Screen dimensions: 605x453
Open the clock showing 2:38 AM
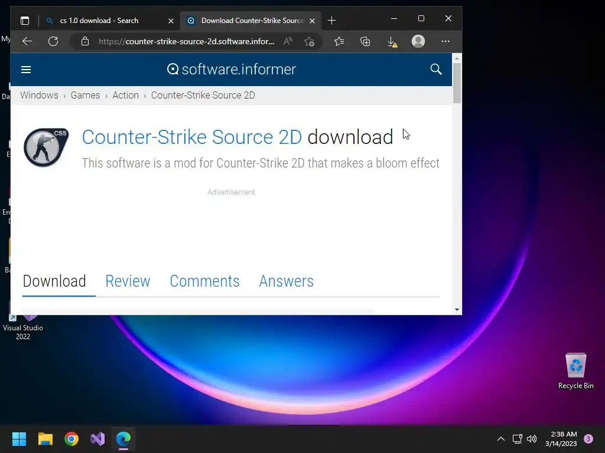(x=561, y=439)
